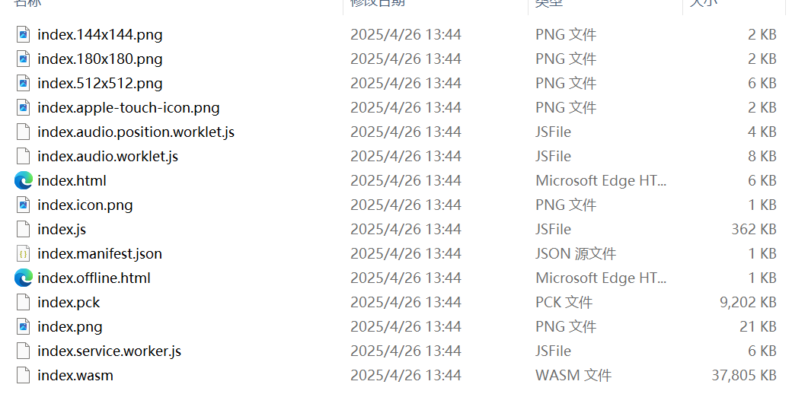Screen dimensions: 792x394
Task: Select the index.wasm file icon
Action: (x=24, y=375)
